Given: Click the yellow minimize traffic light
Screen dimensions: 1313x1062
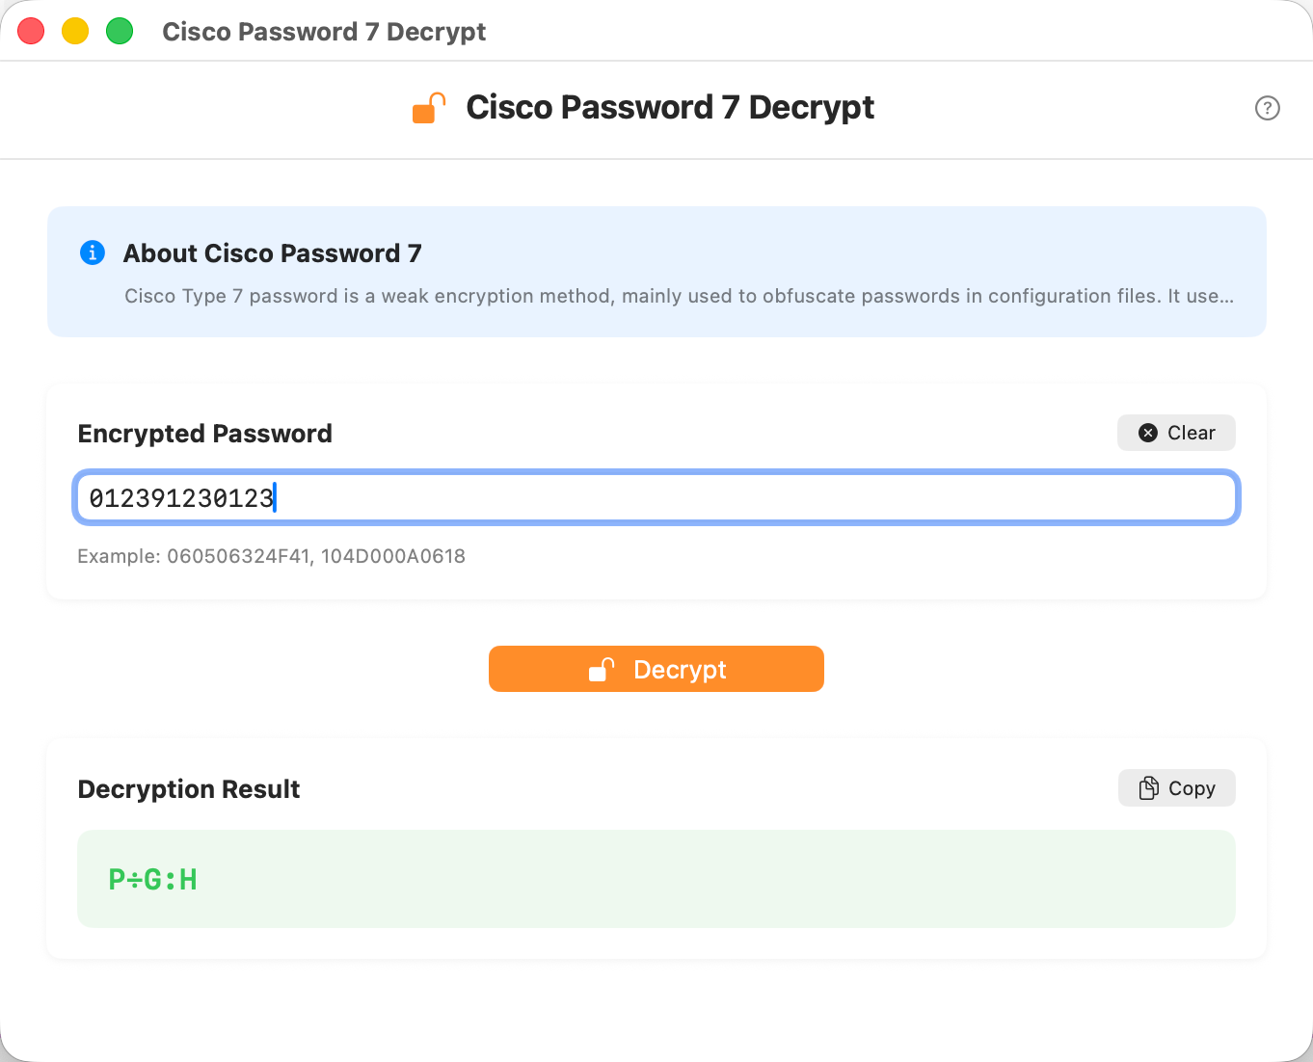Looking at the screenshot, I should 74,30.
